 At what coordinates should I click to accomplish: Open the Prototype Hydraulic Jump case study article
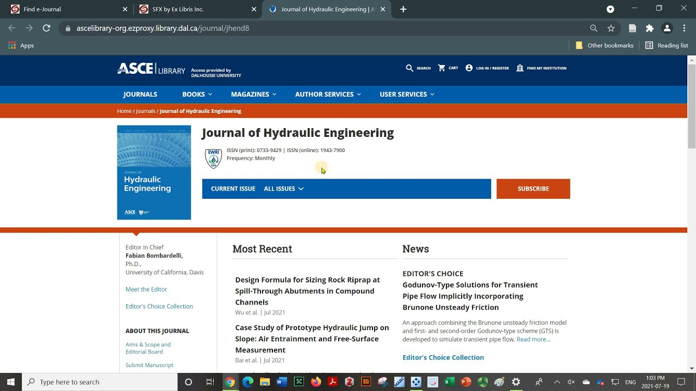pyautogui.click(x=312, y=338)
